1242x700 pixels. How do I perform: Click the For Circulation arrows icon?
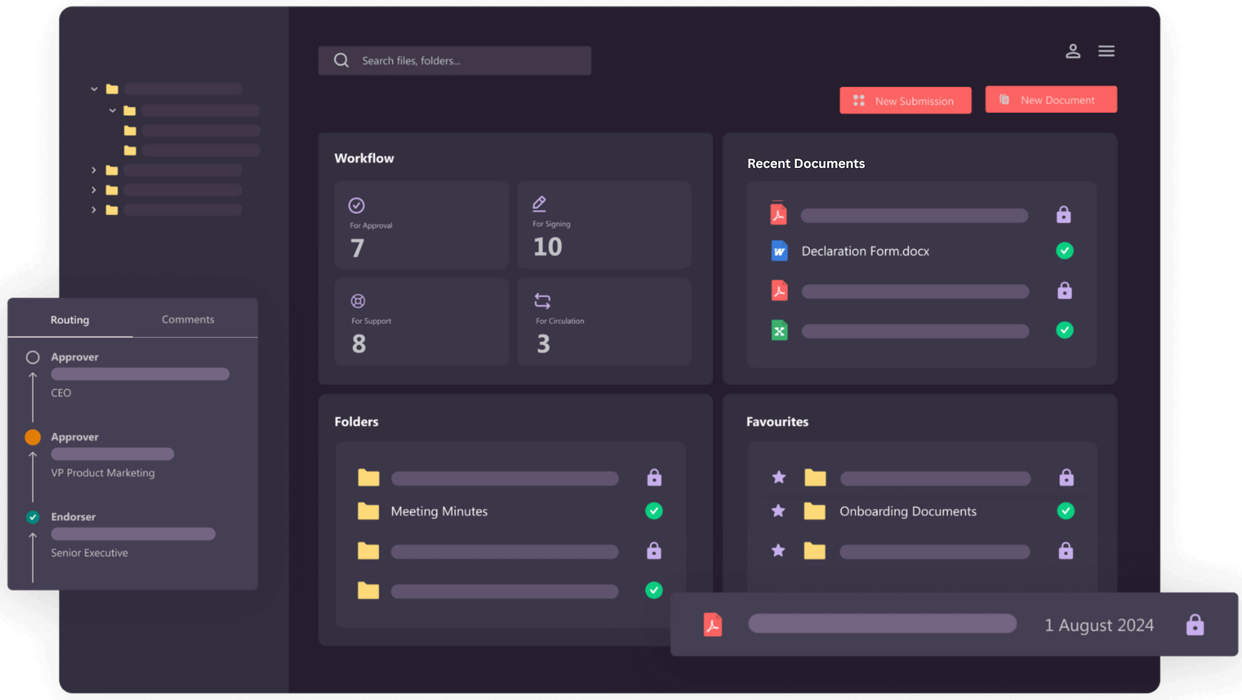click(x=542, y=301)
